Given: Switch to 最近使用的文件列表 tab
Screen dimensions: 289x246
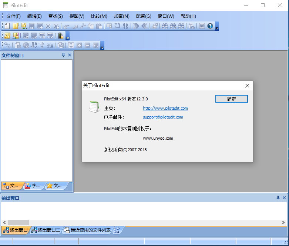Looking at the screenshot, I should pos(87,230).
